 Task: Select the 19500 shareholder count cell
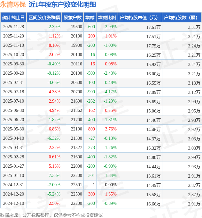click(77, 27)
